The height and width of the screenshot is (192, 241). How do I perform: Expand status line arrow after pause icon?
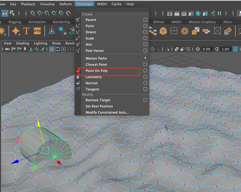click(x=226, y=13)
